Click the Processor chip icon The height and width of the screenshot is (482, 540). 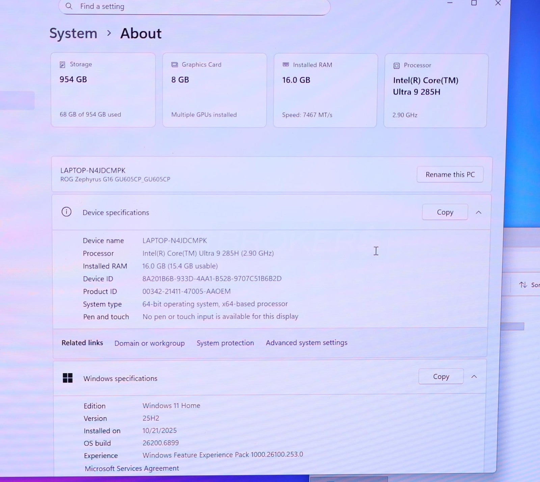397,66
